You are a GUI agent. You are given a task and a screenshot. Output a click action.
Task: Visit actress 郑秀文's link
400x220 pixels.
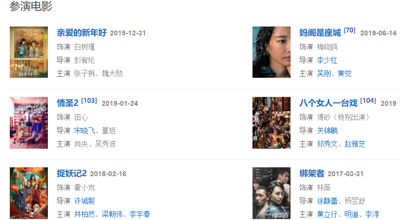[327, 144]
